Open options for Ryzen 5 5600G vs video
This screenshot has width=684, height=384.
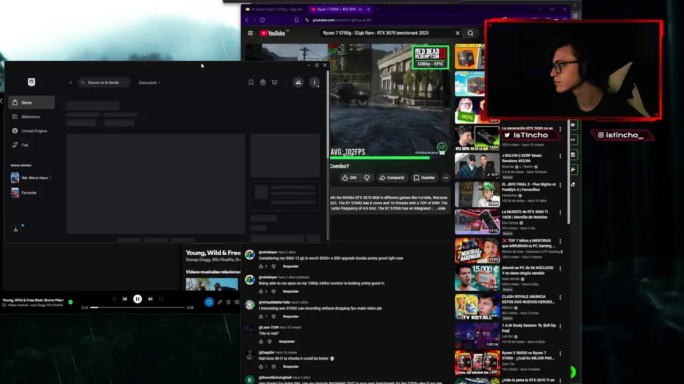pyautogui.click(x=560, y=354)
